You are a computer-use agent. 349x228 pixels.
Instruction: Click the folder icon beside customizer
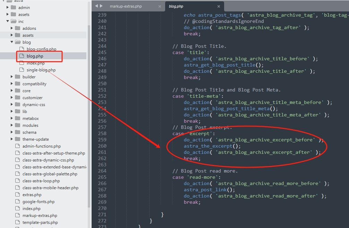[x=18, y=97]
